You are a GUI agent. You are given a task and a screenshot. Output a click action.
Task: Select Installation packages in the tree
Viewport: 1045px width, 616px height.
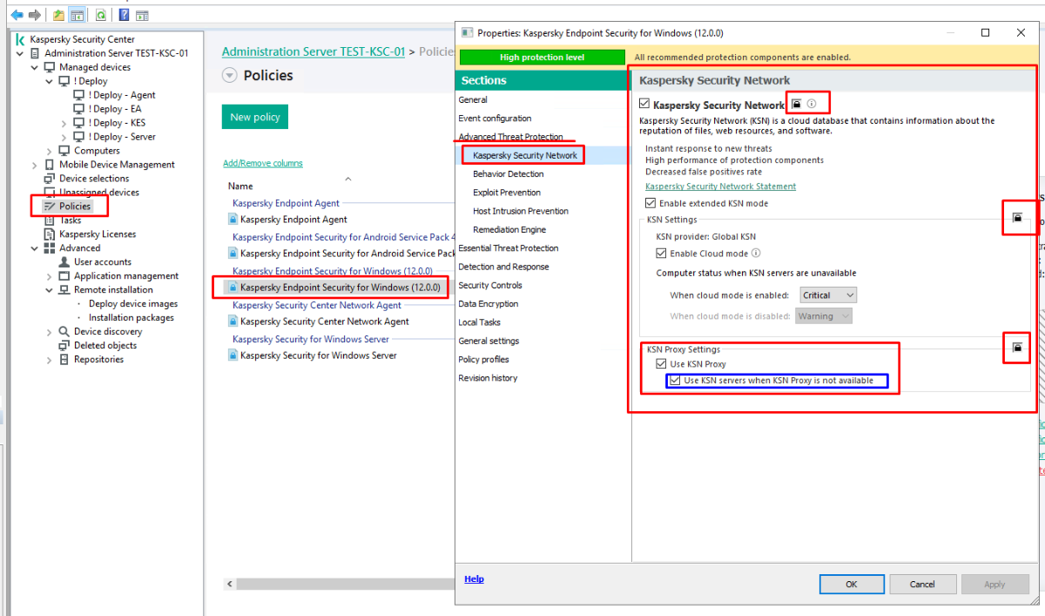point(131,318)
